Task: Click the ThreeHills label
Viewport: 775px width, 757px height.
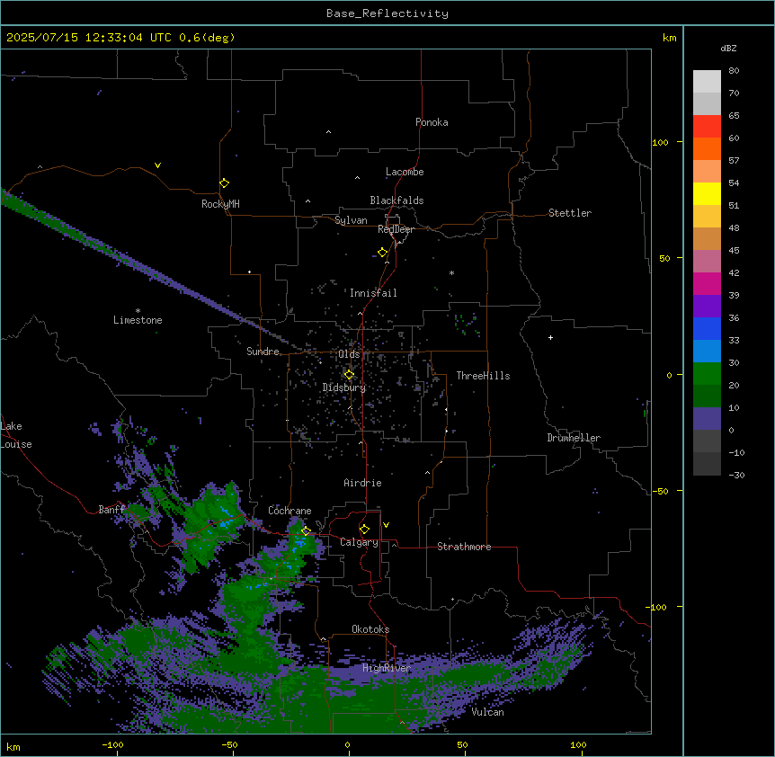Action: [x=483, y=376]
